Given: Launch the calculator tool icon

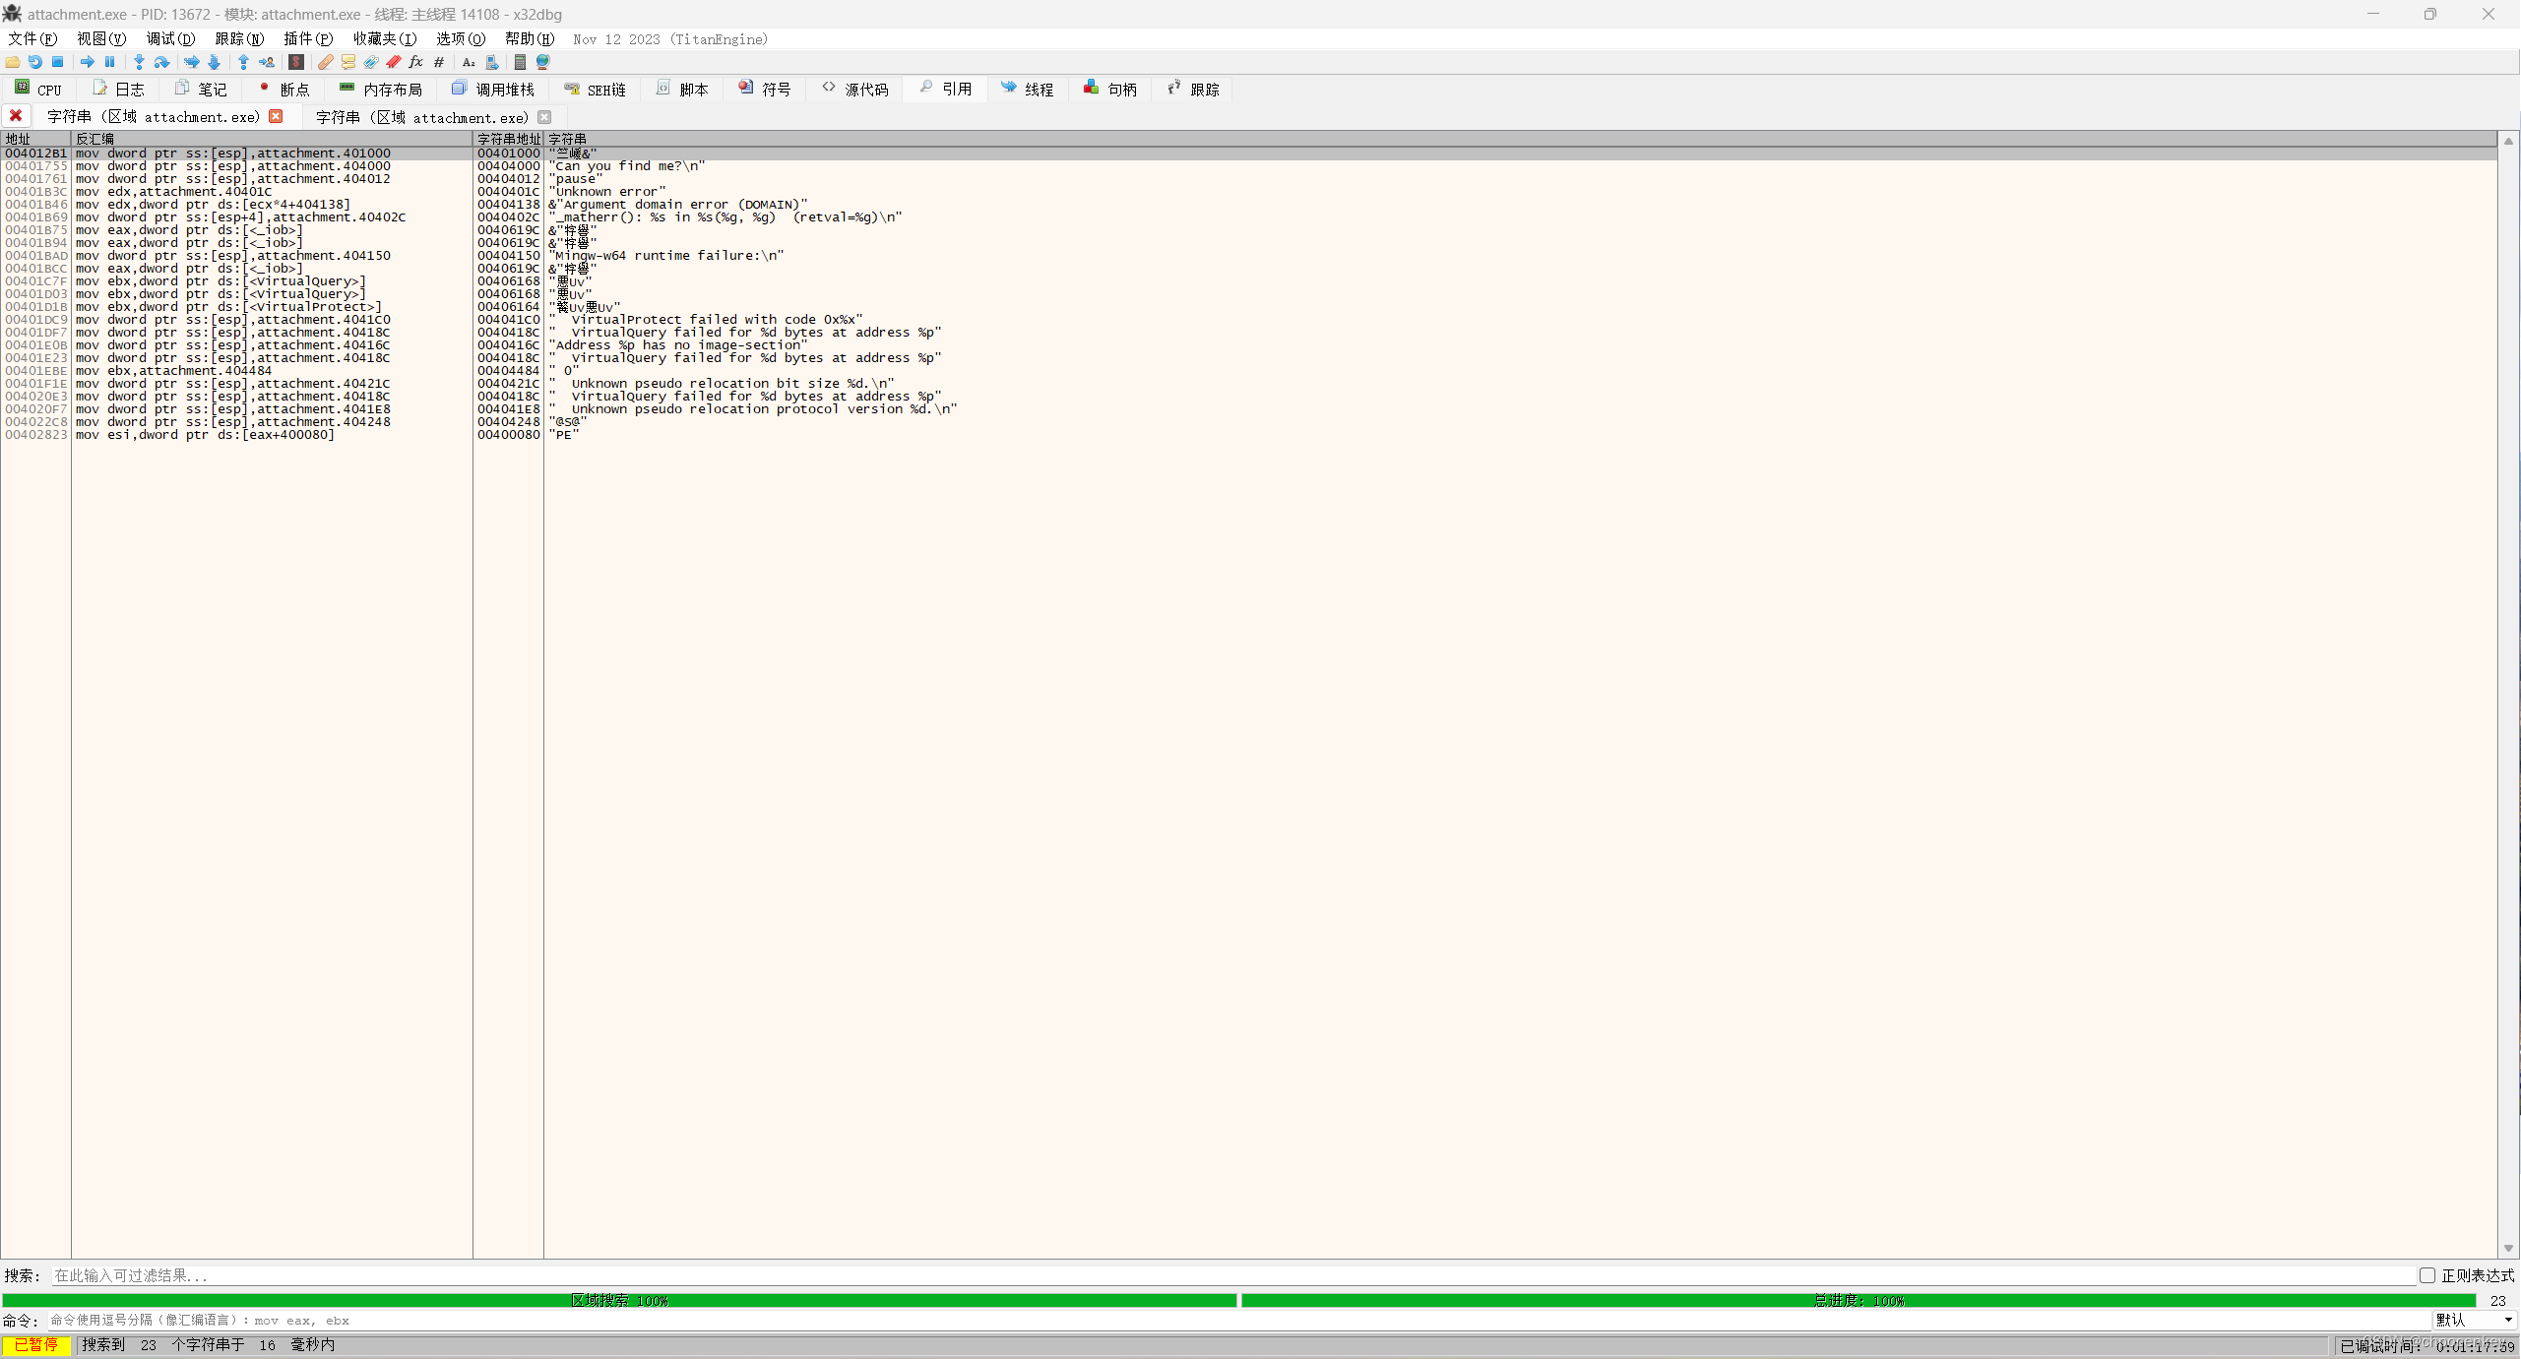Looking at the screenshot, I should click(521, 61).
